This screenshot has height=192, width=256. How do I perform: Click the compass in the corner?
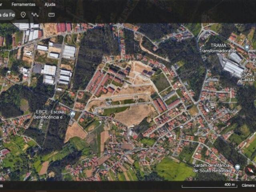(250, 170)
